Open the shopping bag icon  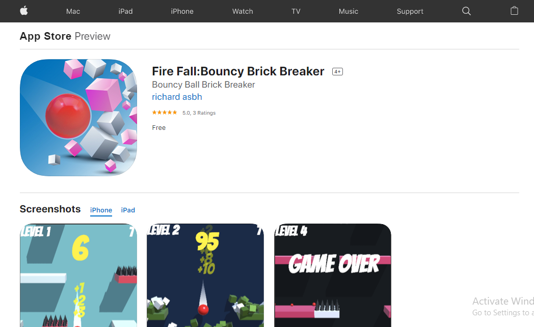coord(514,11)
